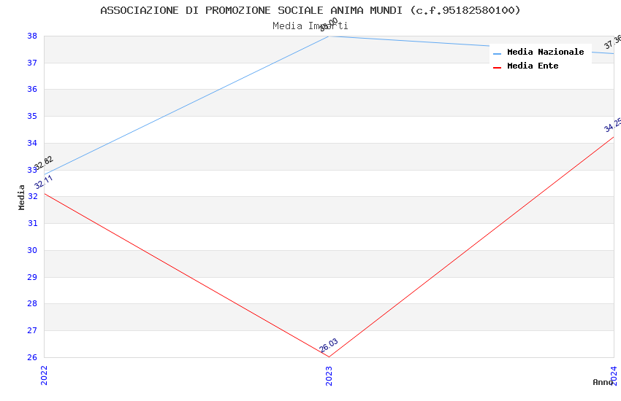Click the y-axis value 27
The image size is (621, 401).
(x=32, y=330)
